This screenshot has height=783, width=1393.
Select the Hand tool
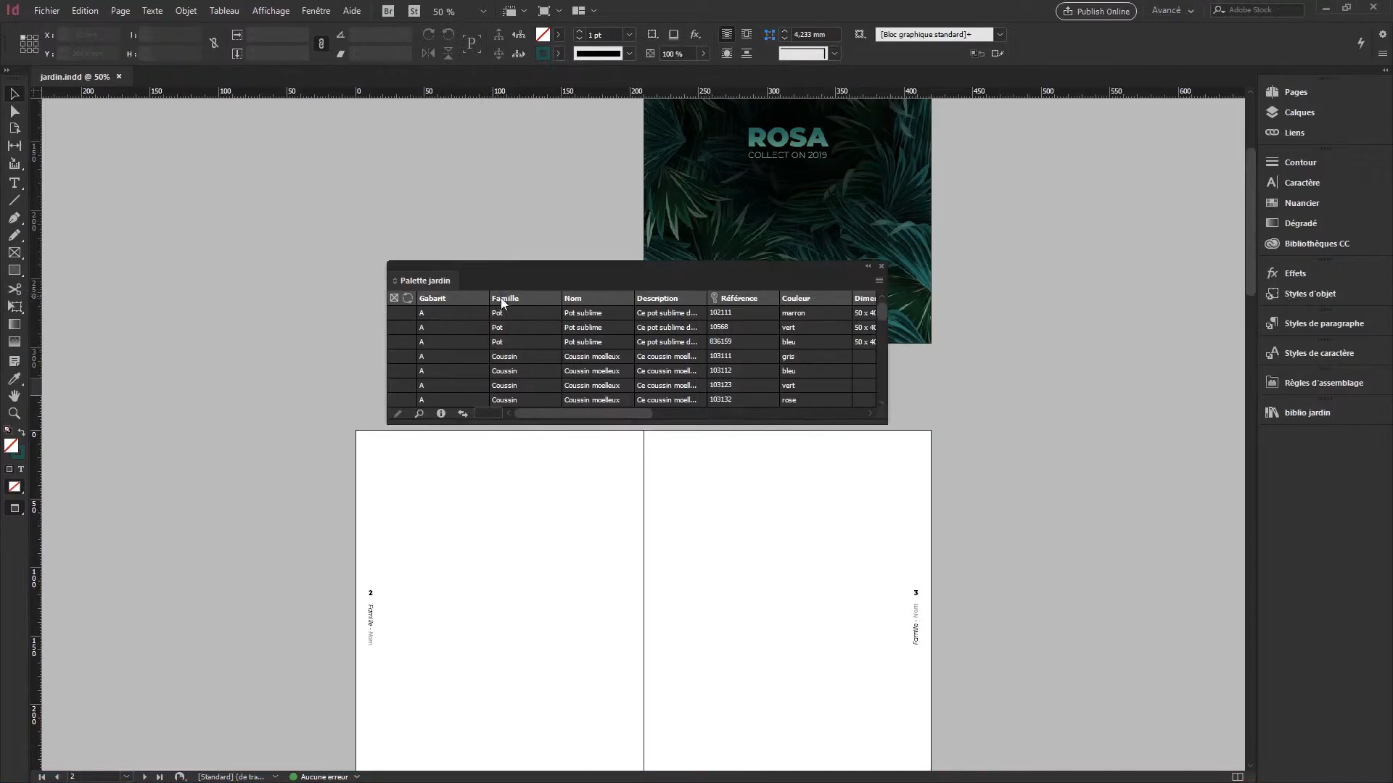15,396
